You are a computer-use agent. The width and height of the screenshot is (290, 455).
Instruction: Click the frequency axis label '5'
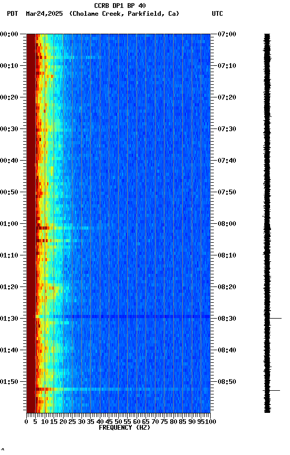coord(35,422)
